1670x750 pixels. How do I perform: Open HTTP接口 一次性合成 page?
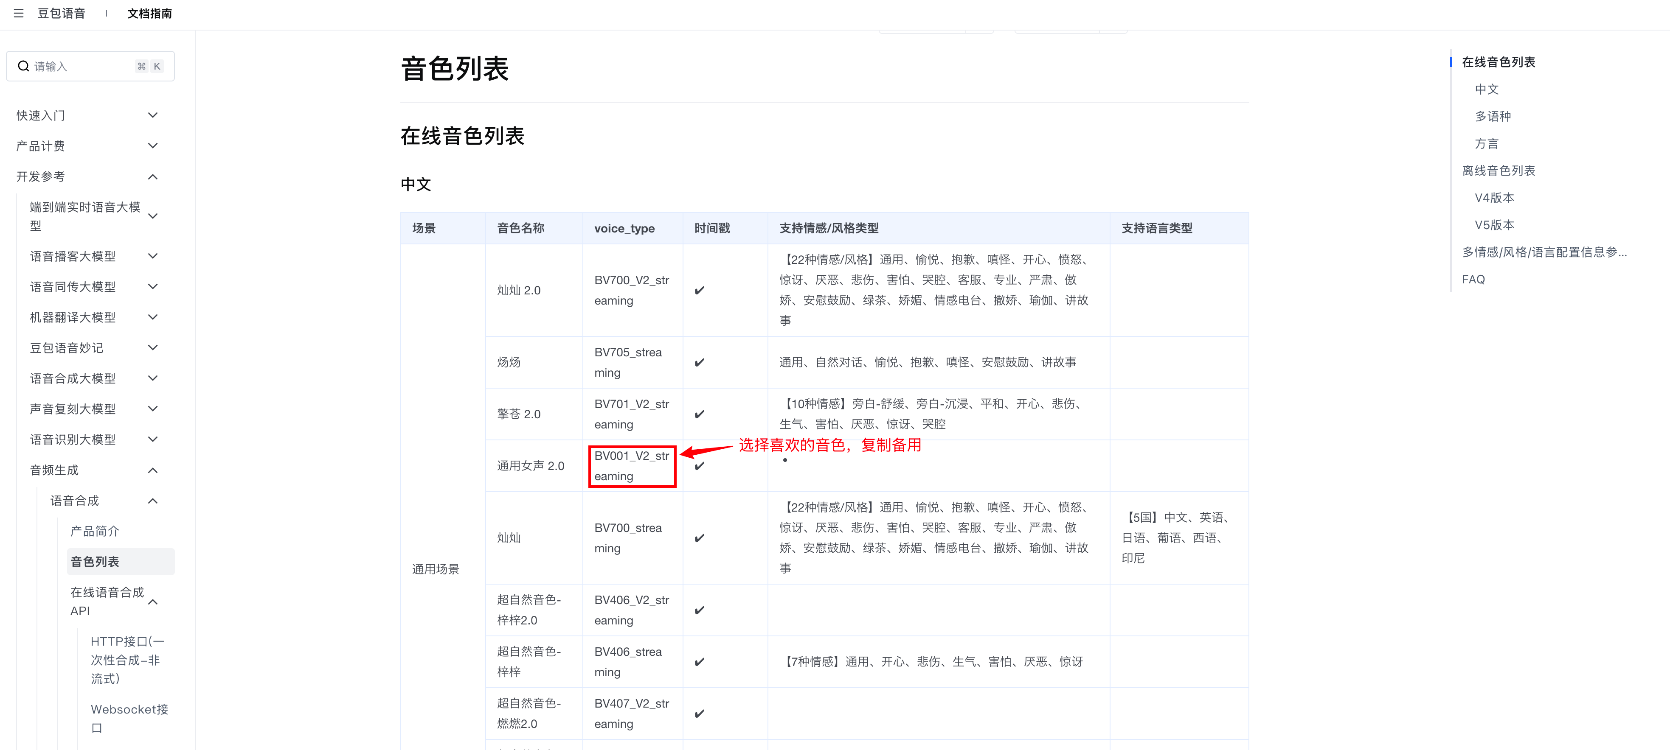tap(127, 659)
